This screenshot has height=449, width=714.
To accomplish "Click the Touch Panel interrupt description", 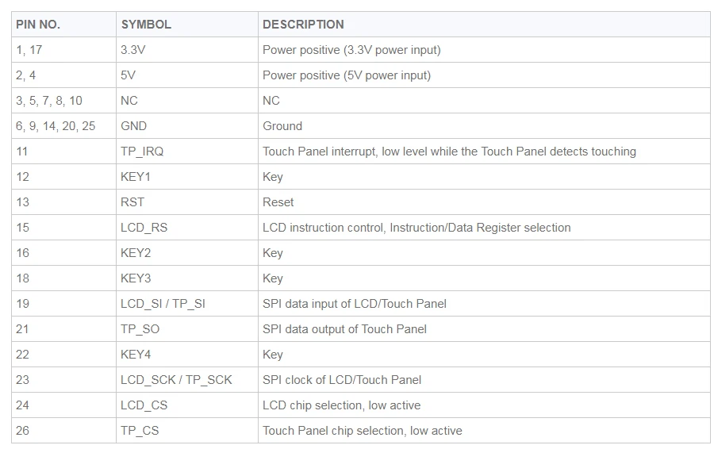I will (449, 152).
